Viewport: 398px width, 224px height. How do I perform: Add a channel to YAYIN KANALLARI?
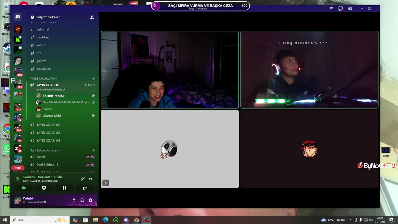pyautogui.click(x=93, y=79)
